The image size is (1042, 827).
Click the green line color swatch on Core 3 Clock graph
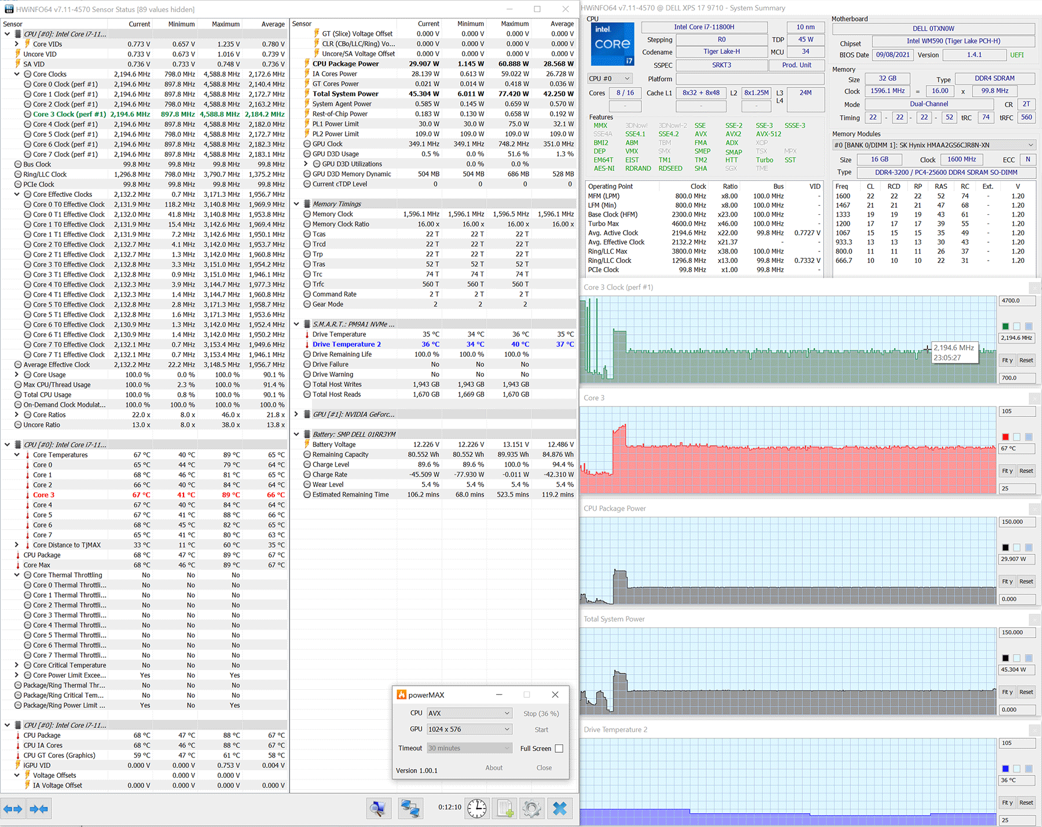click(1006, 327)
